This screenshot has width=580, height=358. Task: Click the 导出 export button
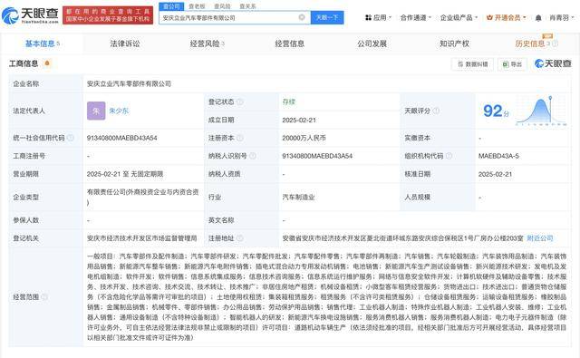pyautogui.click(x=512, y=64)
